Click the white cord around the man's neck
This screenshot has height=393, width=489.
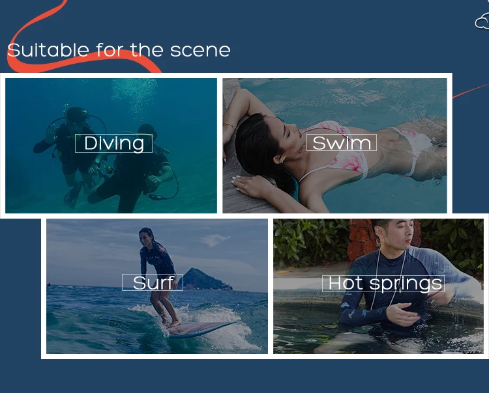click(390, 274)
